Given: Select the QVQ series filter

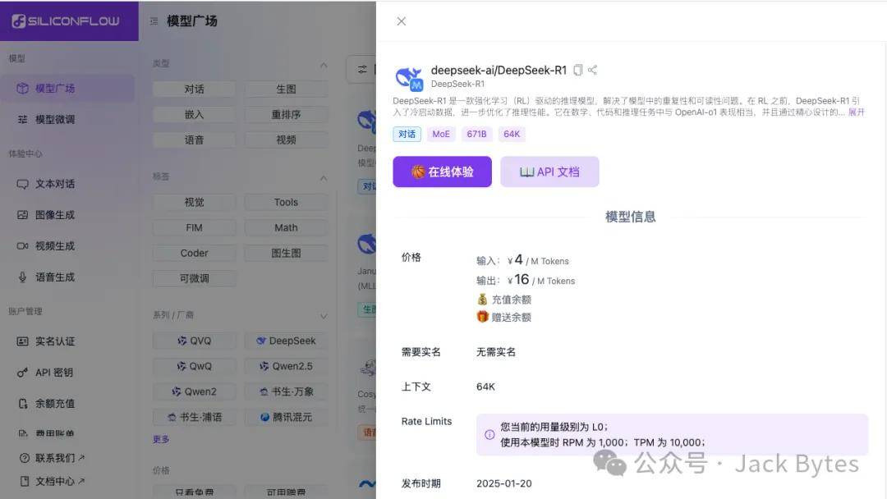Looking at the screenshot, I should tap(194, 341).
